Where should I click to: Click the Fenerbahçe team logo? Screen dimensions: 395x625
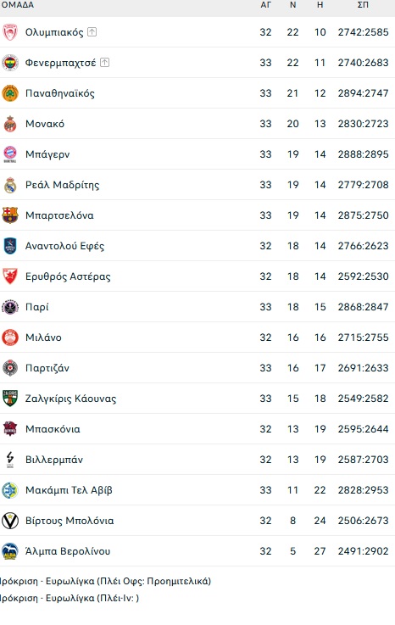point(10,63)
